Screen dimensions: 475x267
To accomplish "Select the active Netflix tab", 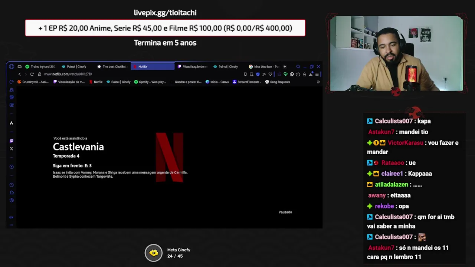I will point(152,67).
